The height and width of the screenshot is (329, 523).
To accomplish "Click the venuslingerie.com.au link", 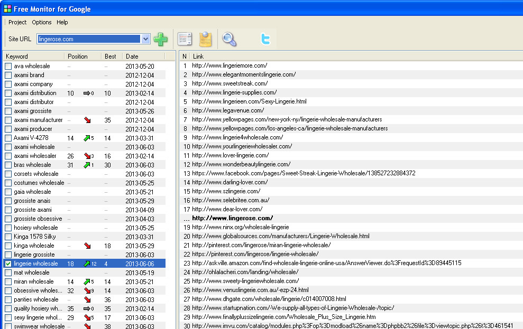I will (x=250, y=290).
